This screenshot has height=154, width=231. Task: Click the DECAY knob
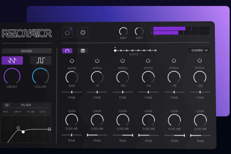point(12,76)
